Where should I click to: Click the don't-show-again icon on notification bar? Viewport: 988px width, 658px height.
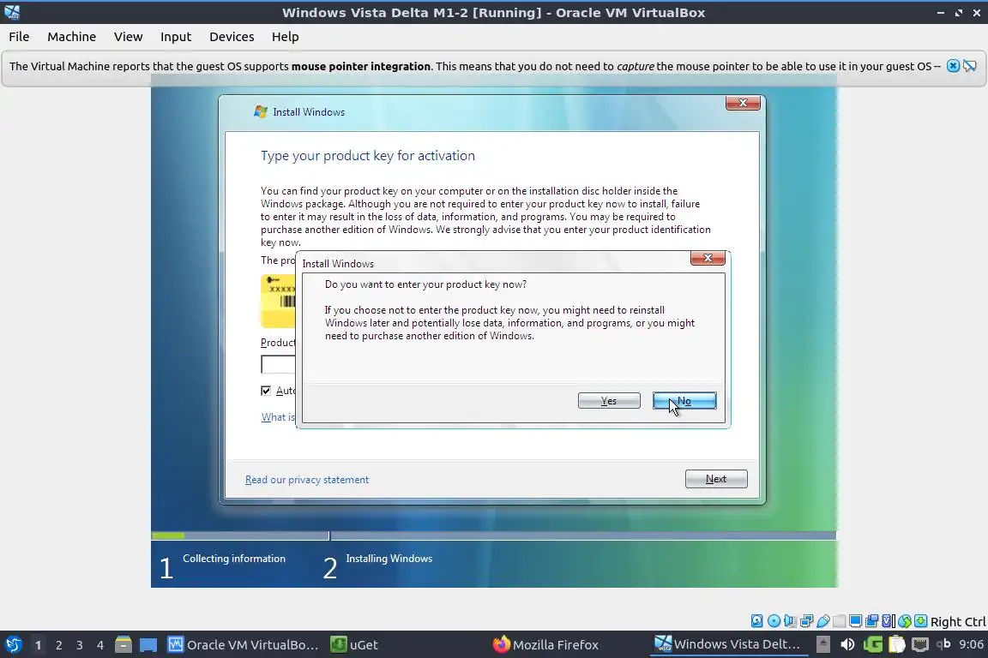click(x=970, y=66)
